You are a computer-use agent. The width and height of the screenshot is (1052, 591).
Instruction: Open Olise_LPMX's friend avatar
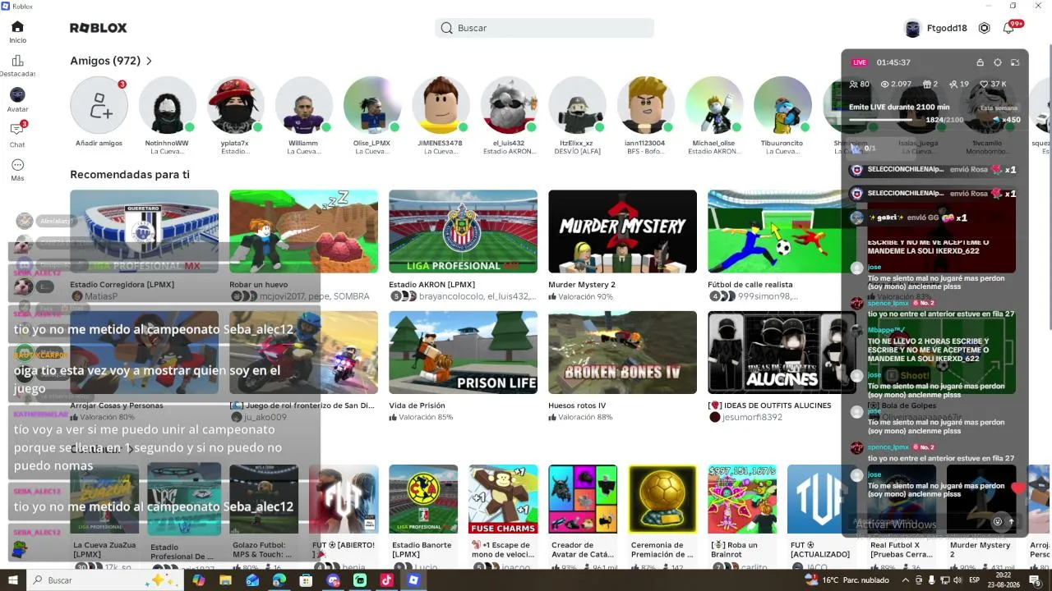[371, 105]
